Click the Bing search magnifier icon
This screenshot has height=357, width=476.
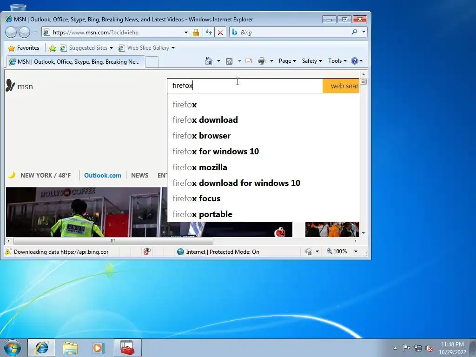point(354,32)
